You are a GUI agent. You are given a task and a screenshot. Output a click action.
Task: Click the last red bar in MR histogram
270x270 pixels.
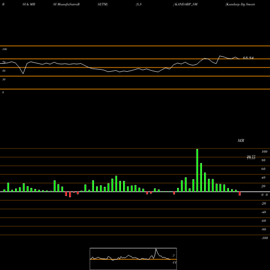(240, 193)
